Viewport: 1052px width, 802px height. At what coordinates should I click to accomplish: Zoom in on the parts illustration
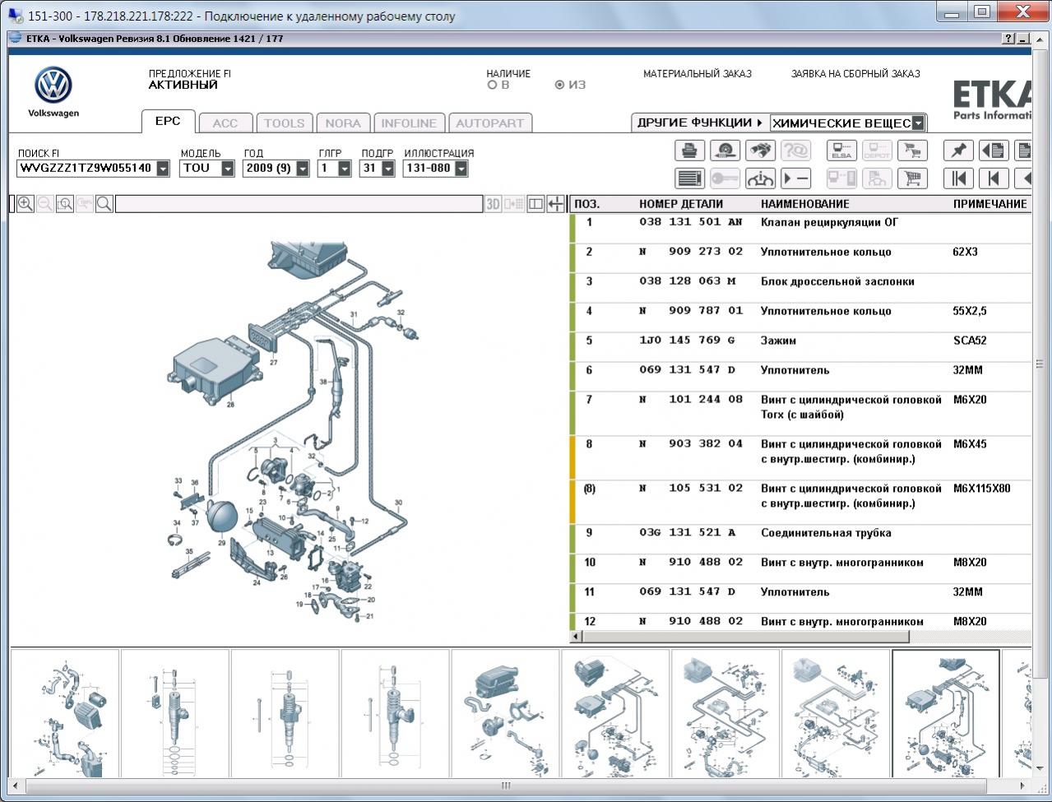tap(25, 204)
